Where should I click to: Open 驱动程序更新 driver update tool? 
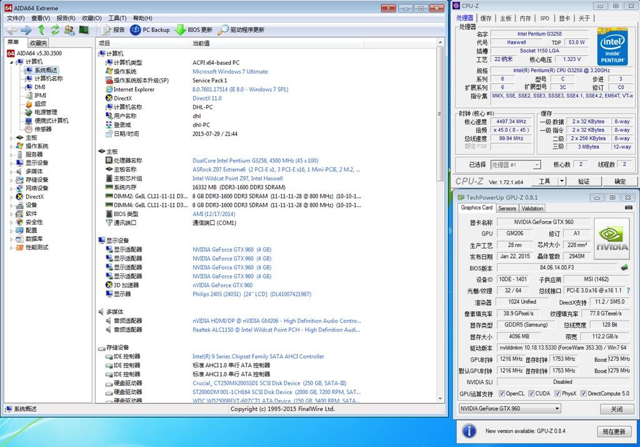point(241,30)
